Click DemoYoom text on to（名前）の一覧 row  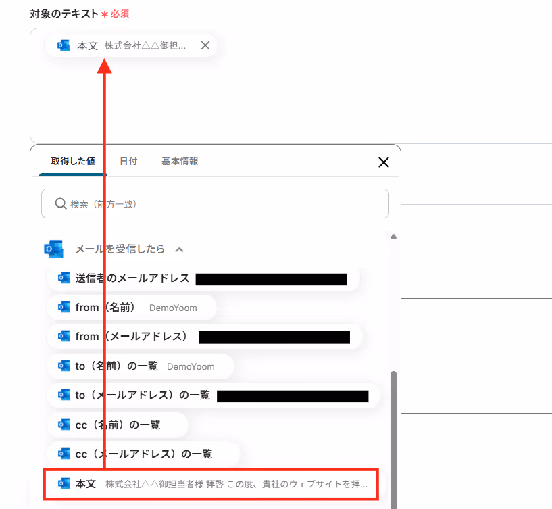tap(191, 366)
